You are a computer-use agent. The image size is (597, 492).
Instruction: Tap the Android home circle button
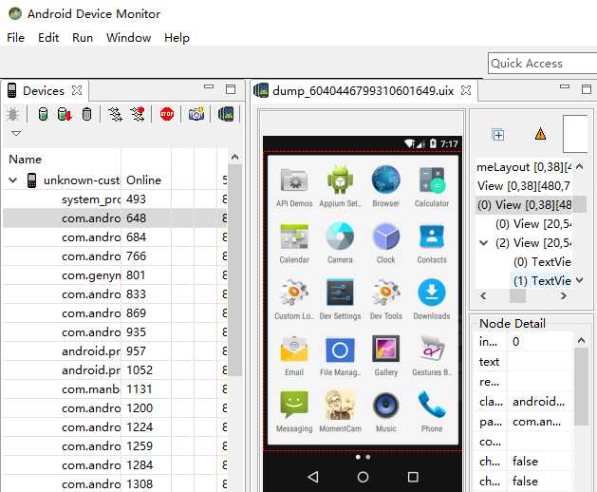click(x=363, y=477)
